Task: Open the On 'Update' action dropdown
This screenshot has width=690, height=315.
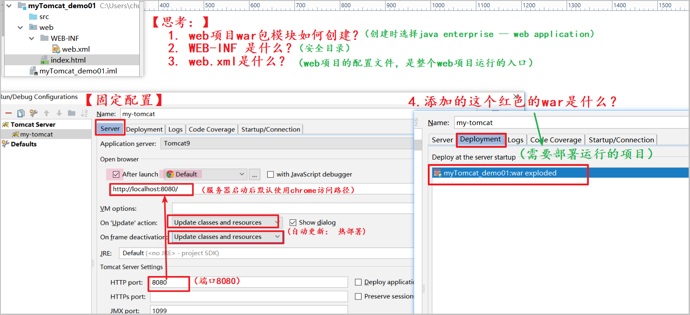Action: pos(225,222)
